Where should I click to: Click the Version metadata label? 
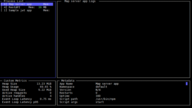pos(65,90)
